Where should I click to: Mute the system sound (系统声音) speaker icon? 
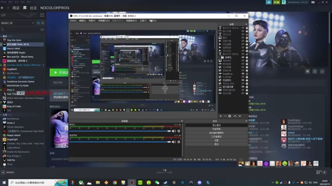point(174,142)
